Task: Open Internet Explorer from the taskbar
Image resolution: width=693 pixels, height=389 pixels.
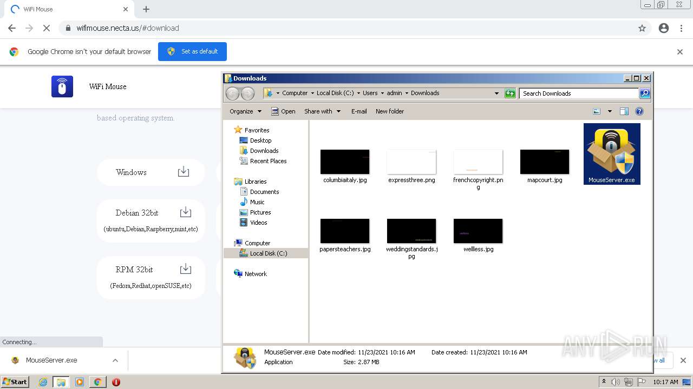Action: pyautogui.click(x=43, y=382)
